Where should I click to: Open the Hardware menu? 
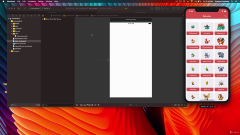click(31, 1)
